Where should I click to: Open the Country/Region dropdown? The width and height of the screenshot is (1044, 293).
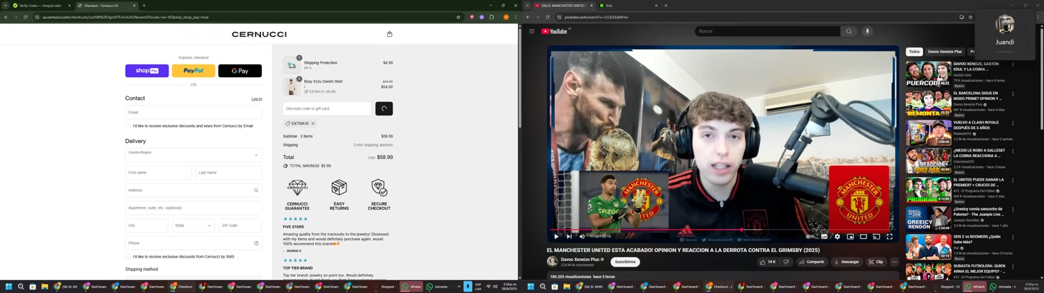click(x=193, y=155)
